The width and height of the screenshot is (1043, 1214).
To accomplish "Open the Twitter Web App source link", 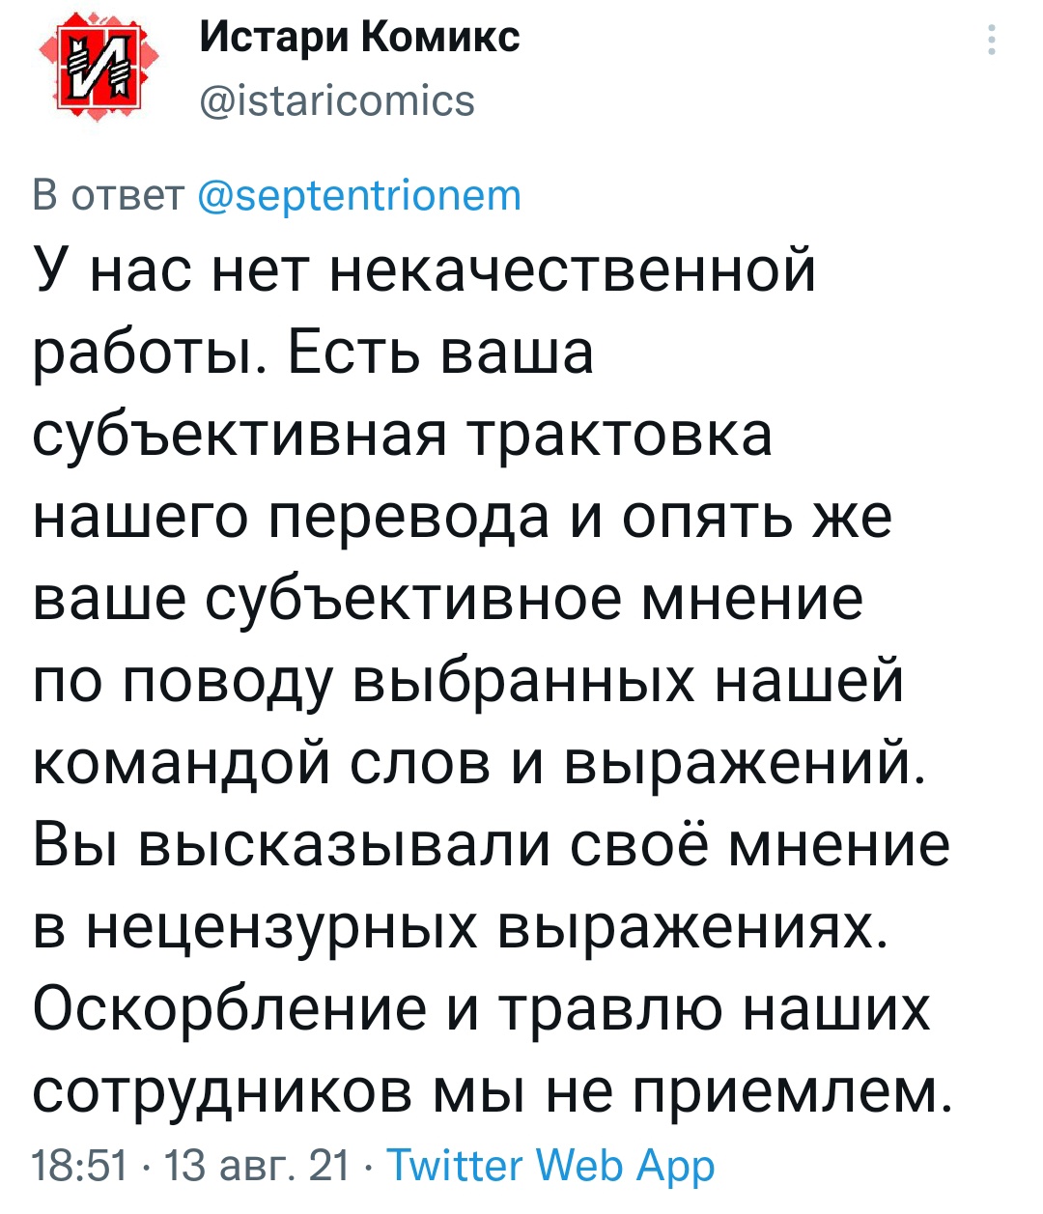I will point(551,1167).
